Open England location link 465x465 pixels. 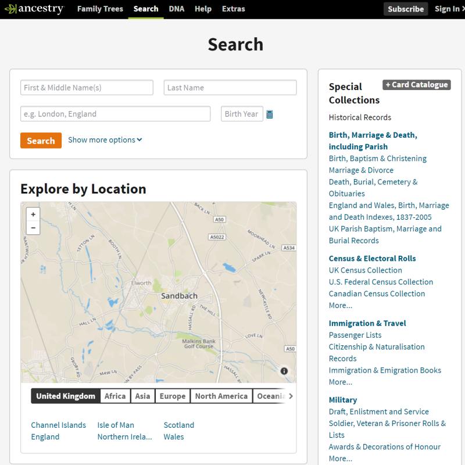point(45,437)
